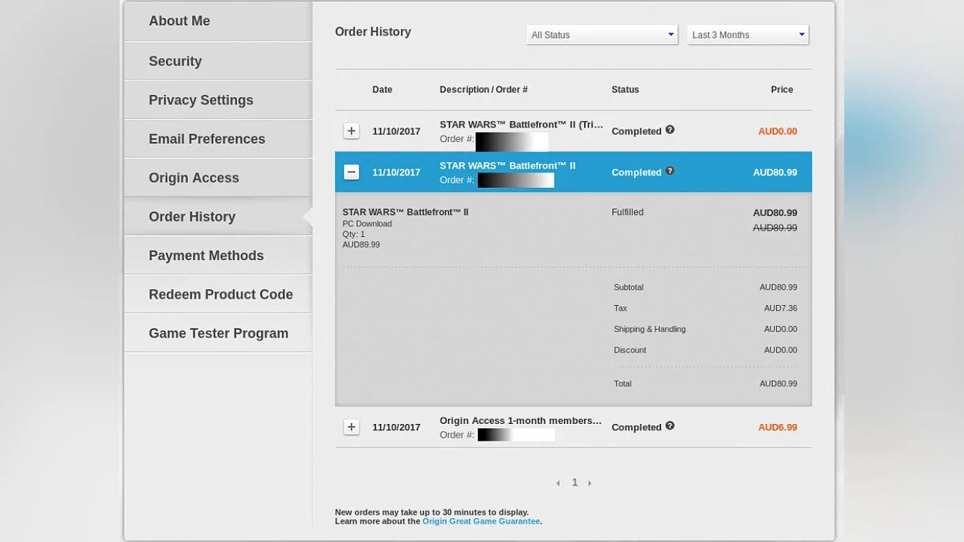Go to next page arrow in pagination
The width and height of the screenshot is (964, 542).
(x=590, y=483)
